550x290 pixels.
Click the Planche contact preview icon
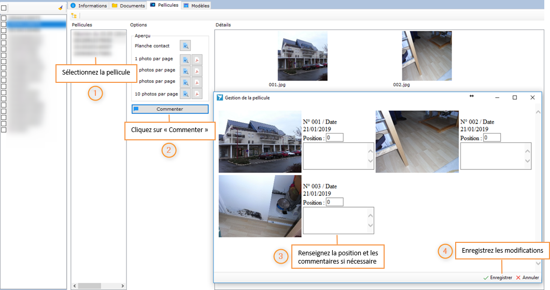(185, 46)
